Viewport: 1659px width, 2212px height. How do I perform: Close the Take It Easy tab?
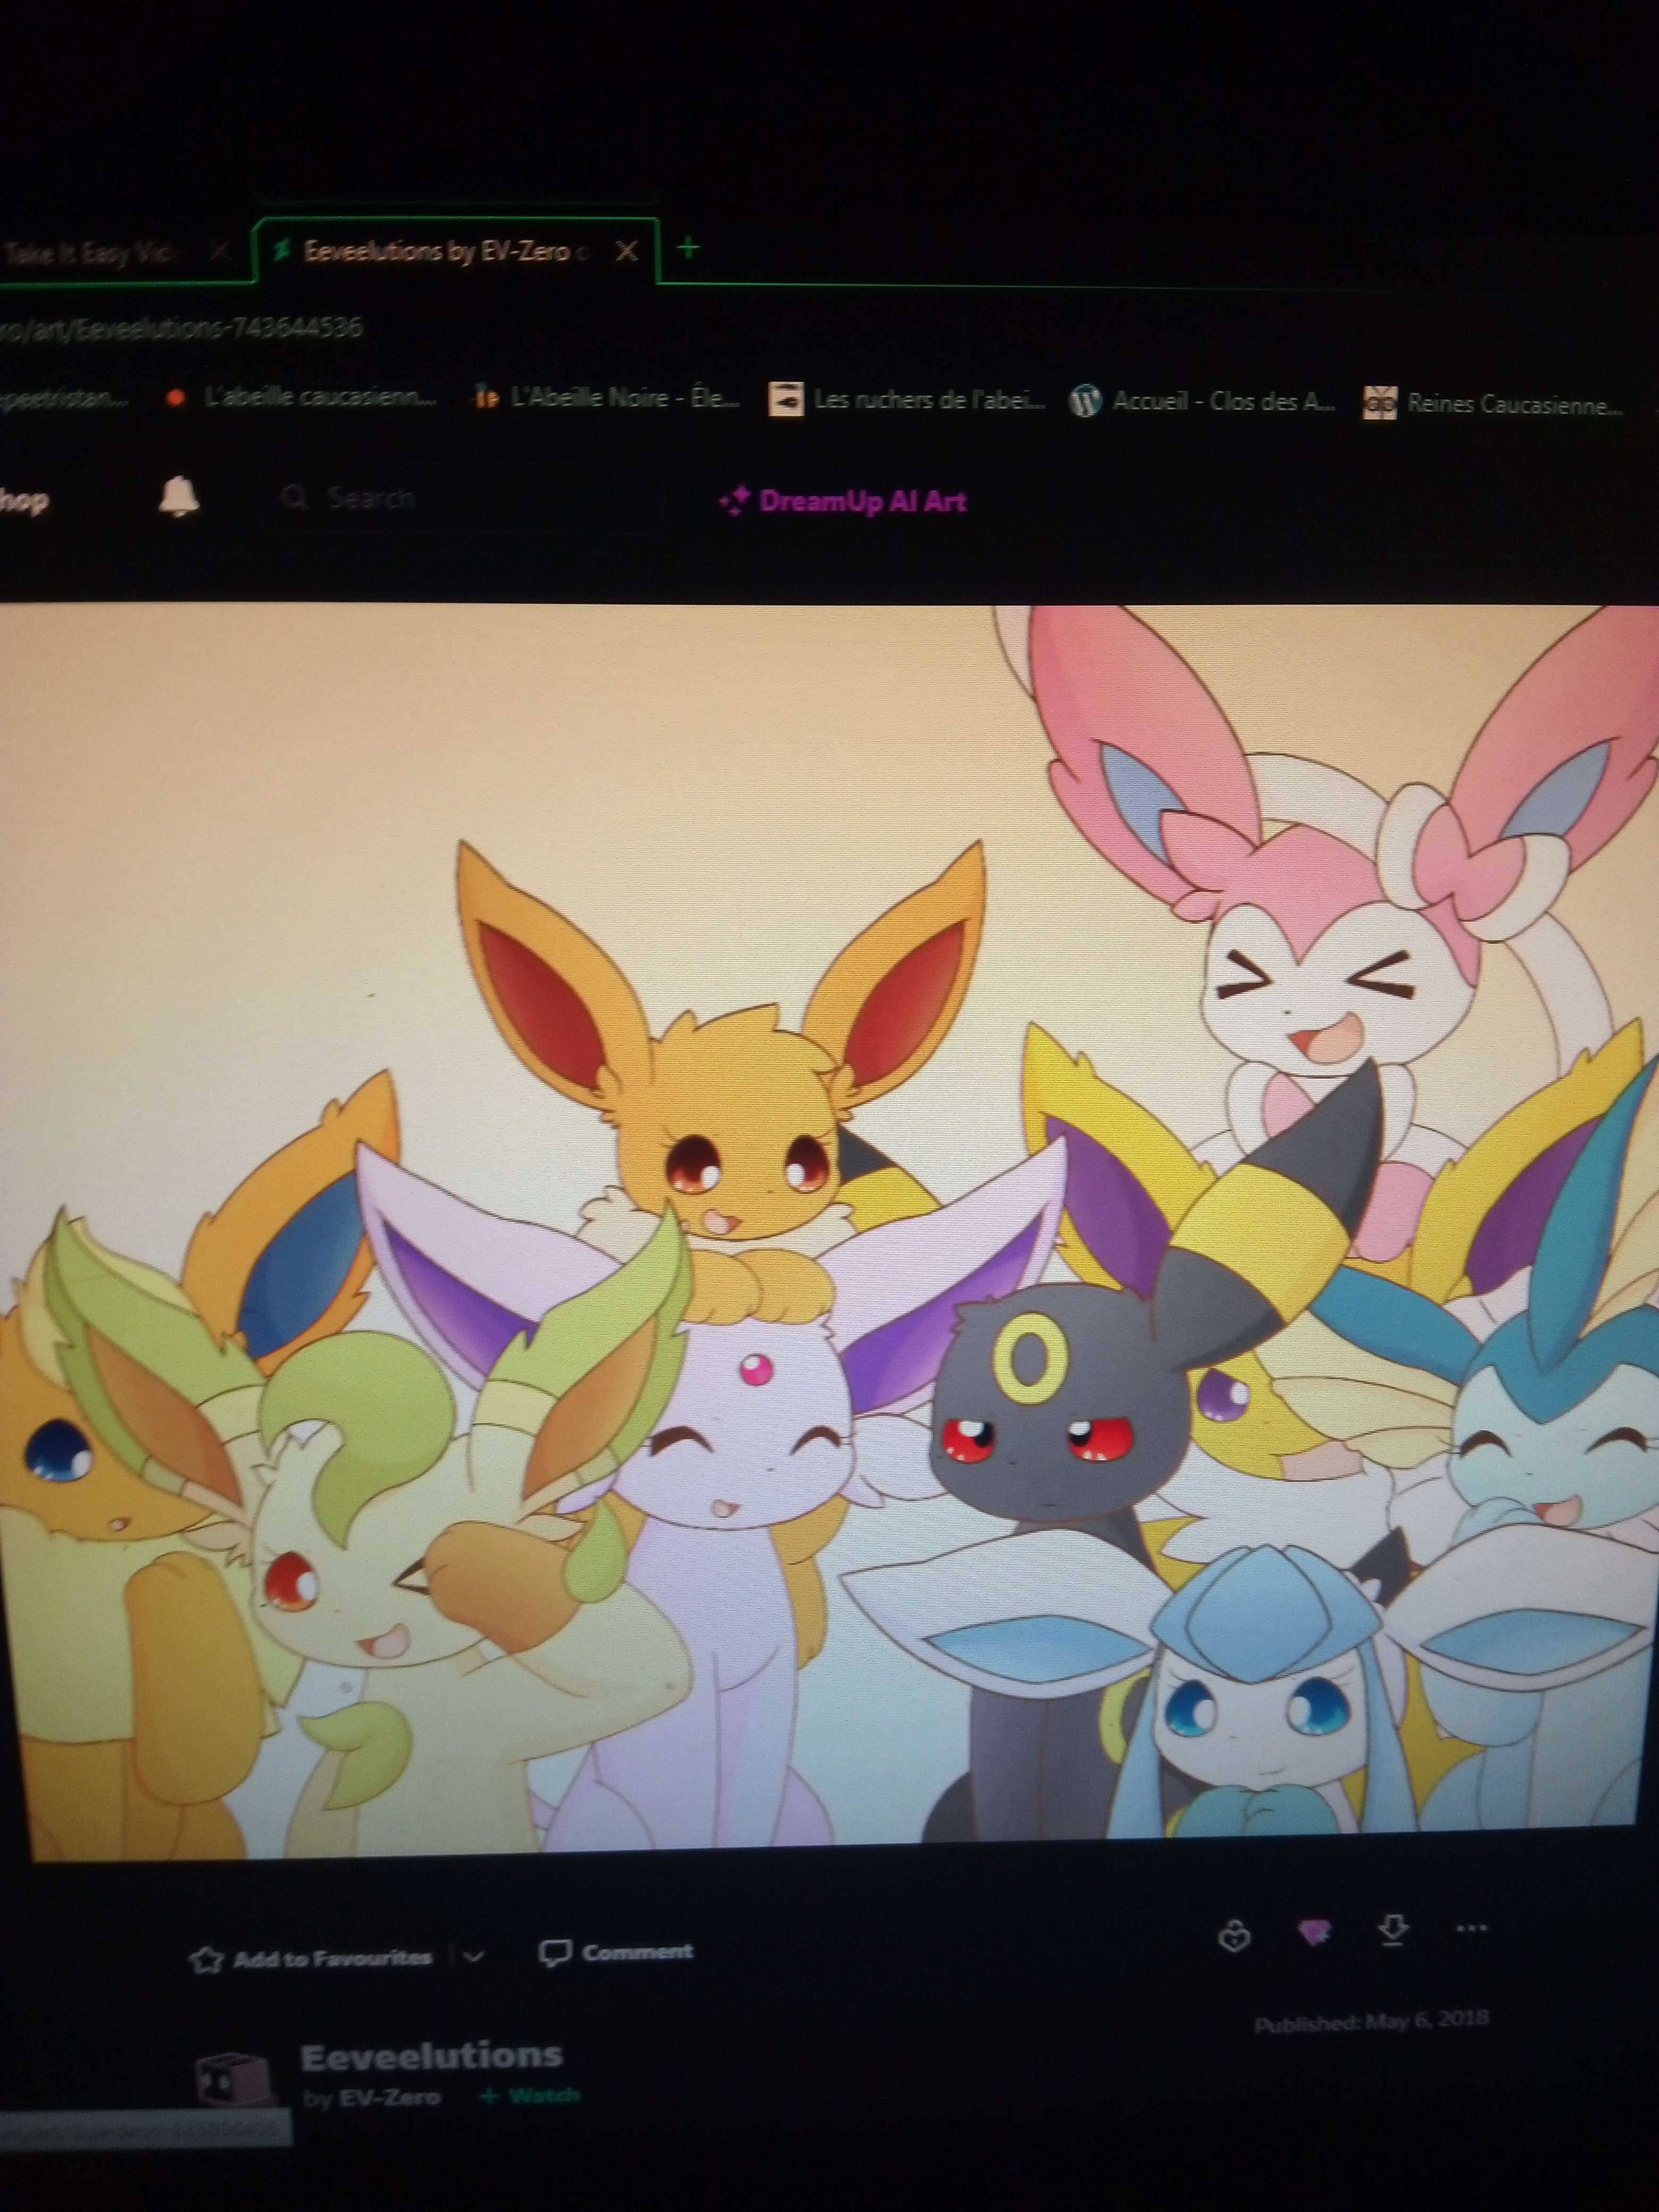pos(220,252)
